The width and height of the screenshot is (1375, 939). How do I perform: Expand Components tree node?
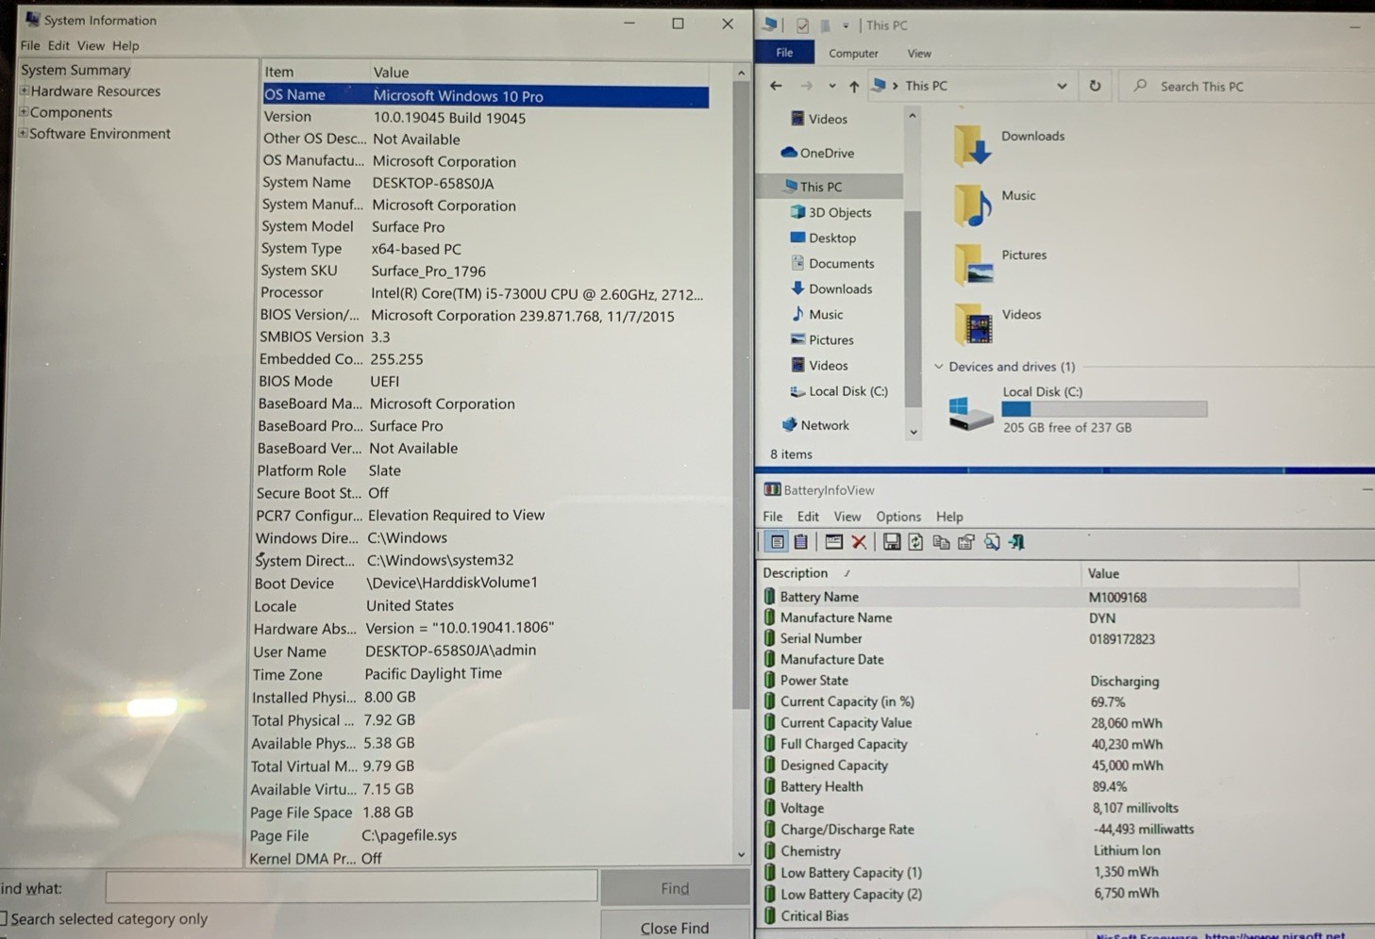tap(24, 112)
